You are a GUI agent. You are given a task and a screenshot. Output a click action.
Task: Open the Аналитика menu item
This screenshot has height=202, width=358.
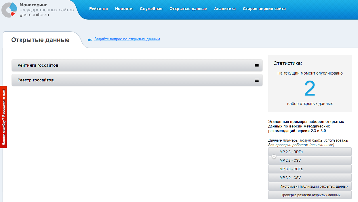click(x=225, y=9)
